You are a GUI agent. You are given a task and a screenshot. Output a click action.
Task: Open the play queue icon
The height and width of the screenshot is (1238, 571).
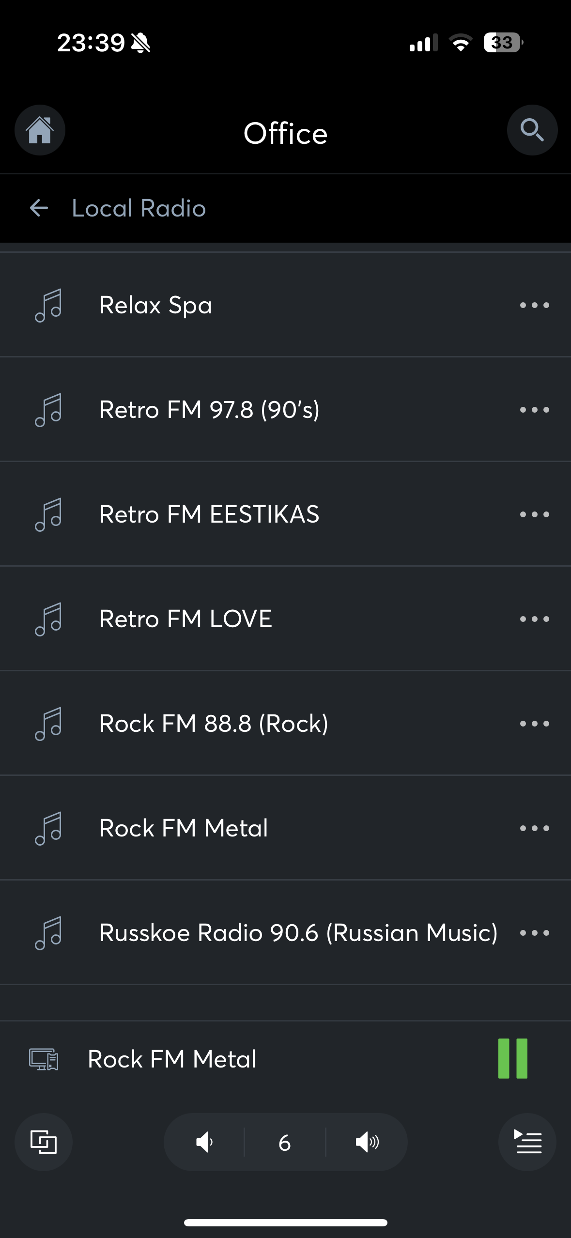point(527,1142)
